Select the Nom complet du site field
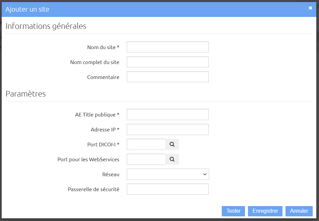 [x=168, y=62]
